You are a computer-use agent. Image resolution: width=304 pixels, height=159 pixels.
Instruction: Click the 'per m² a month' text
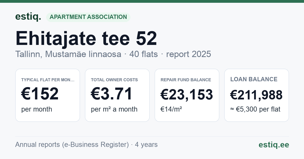[114, 109]
